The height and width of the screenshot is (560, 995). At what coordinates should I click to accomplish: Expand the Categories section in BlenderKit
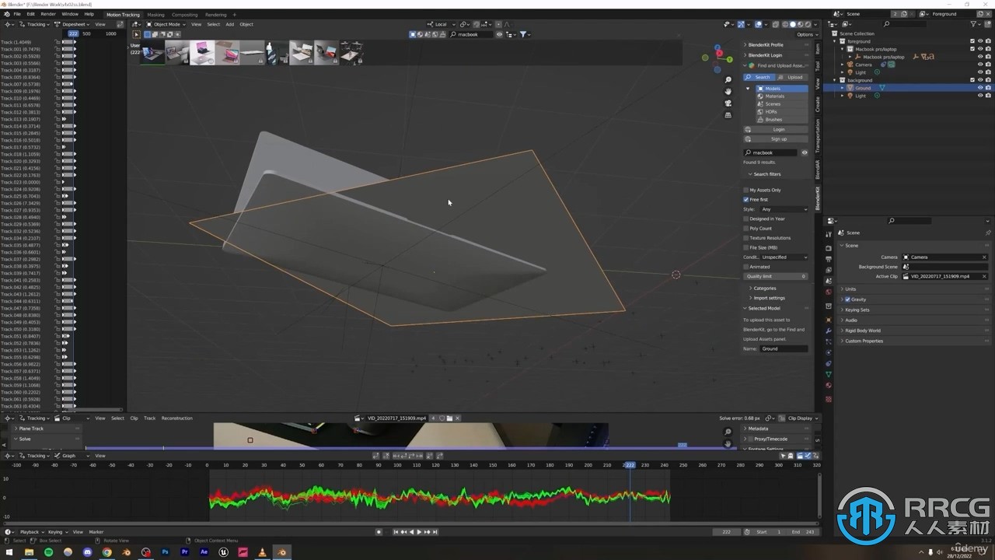764,288
